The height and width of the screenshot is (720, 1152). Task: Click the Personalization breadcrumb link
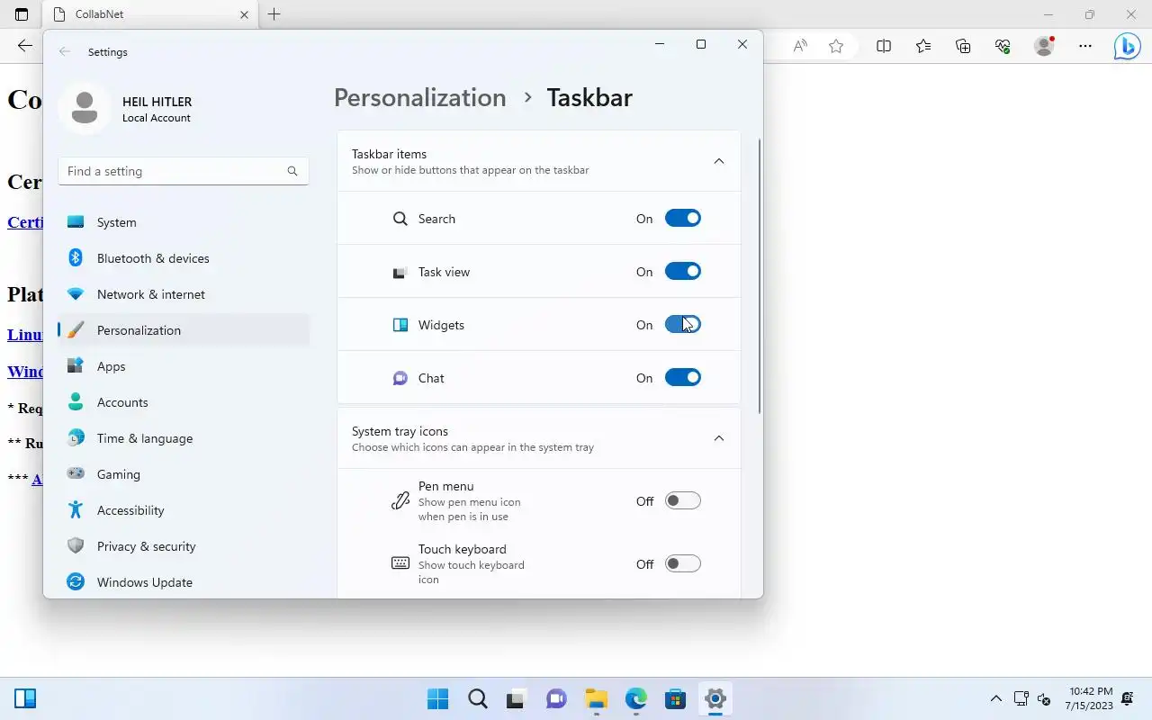(420, 97)
